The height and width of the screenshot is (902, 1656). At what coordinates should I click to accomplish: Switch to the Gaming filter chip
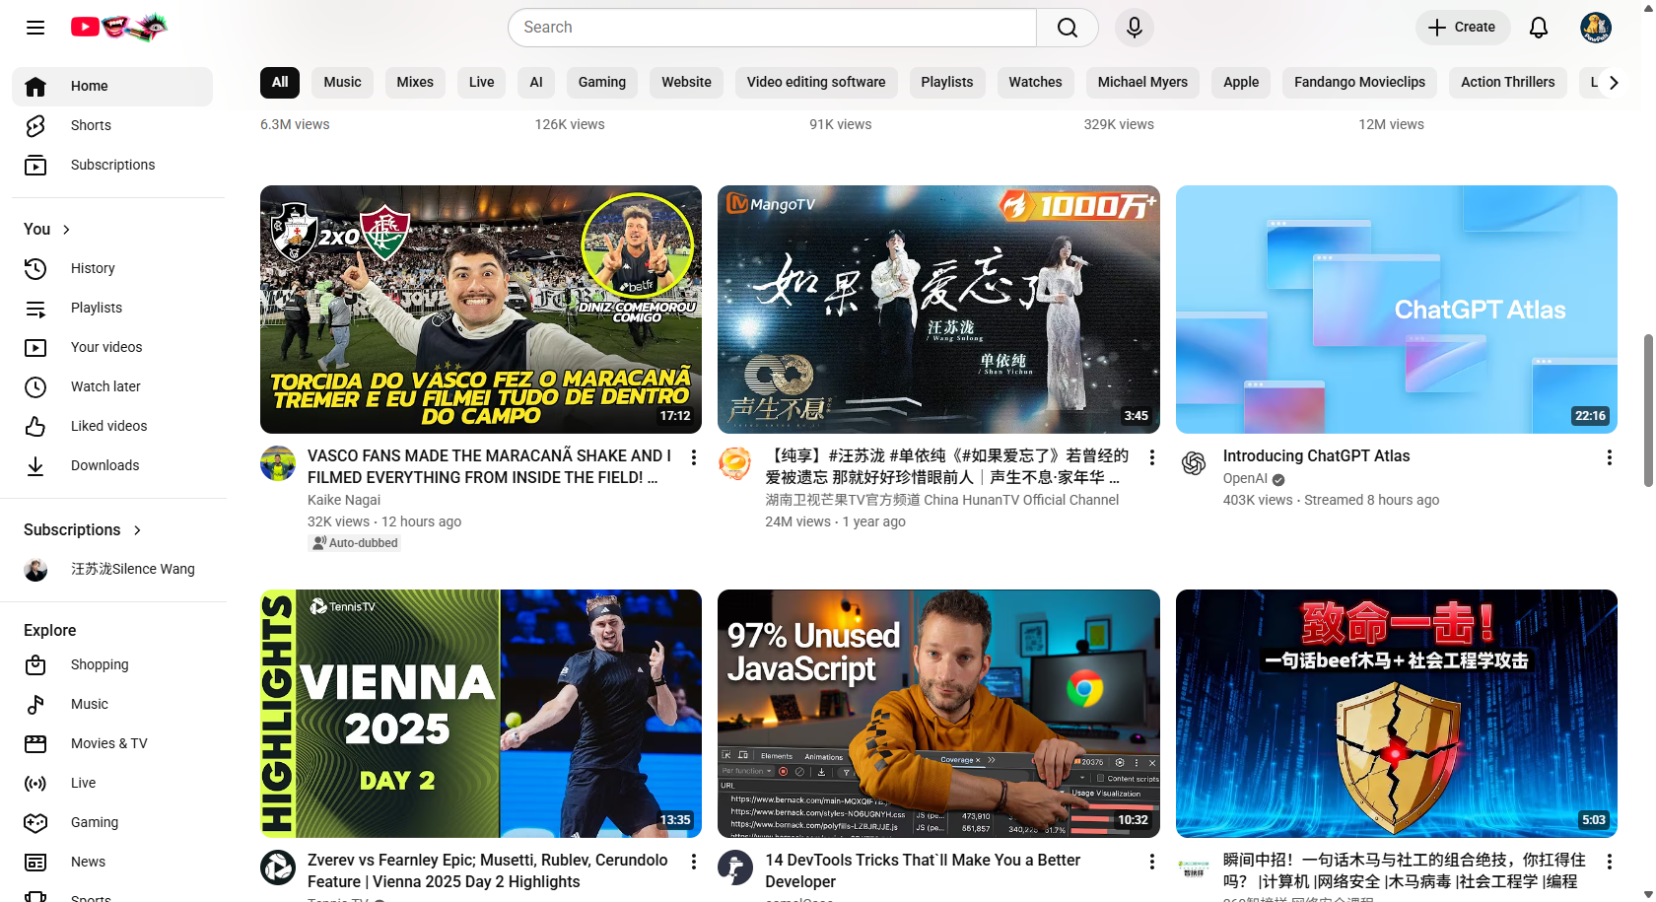[601, 82]
